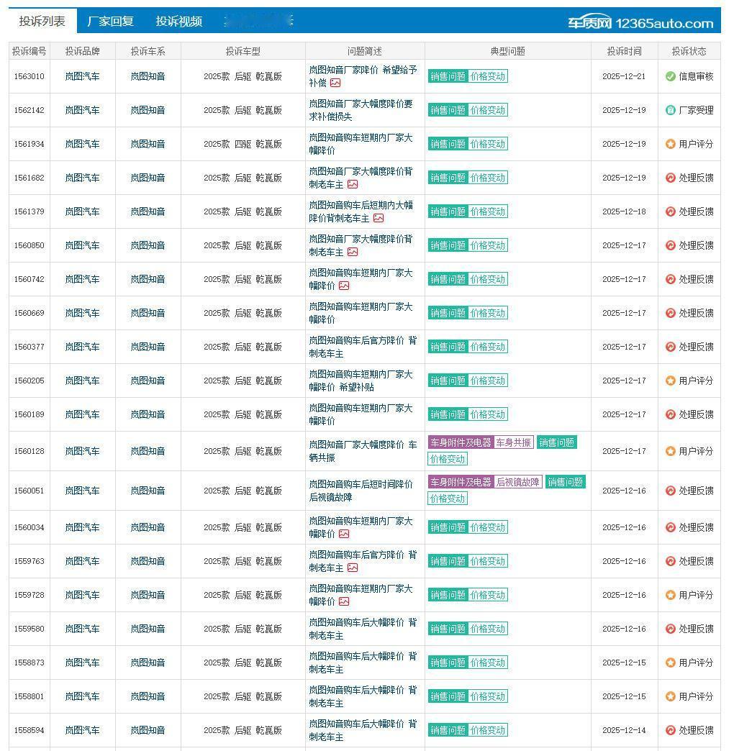Screen dimensions: 734x751
Task: Click complaint number 1560377
Action: (x=30, y=347)
